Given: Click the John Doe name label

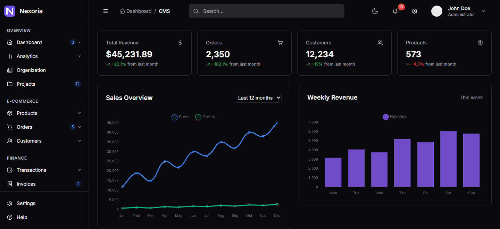Looking at the screenshot, I should click(459, 8).
